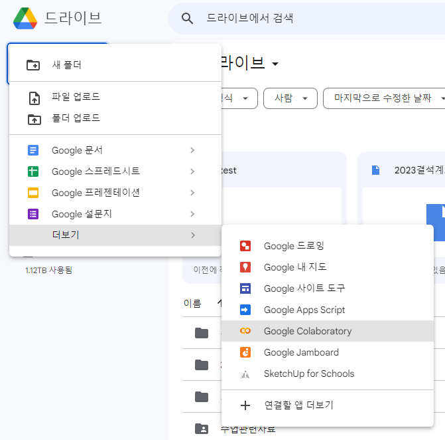Click the Google Forms icon
The height and width of the screenshot is (440, 445).
33,214
